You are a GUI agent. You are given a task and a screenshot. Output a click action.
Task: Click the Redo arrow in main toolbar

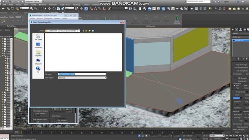[3, 9]
